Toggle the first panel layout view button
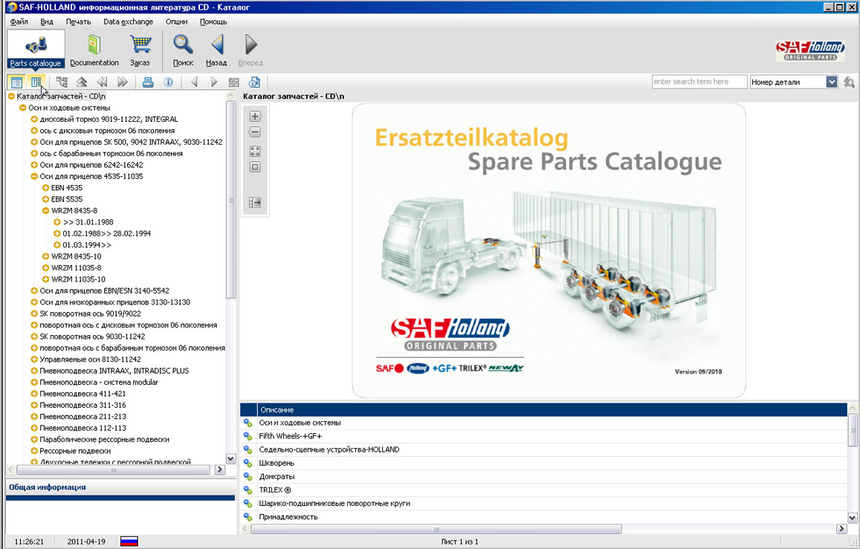860x549 pixels. click(x=16, y=82)
